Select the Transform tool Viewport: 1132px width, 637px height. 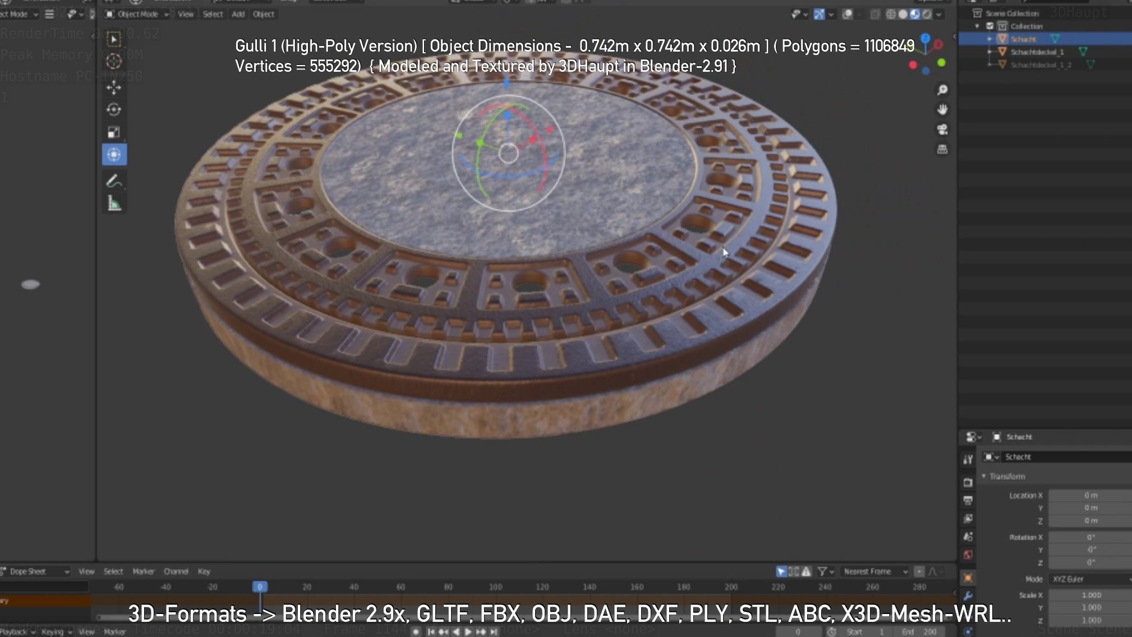[114, 154]
